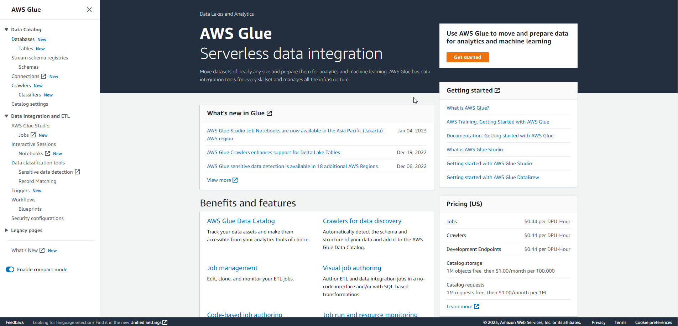Click external link icon beside Jobs
The height and width of the screenshot is (326, 678).
[33, 135]
